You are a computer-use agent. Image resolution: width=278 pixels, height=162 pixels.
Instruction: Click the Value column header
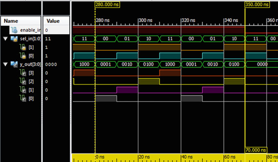click(x=56, y=21)
